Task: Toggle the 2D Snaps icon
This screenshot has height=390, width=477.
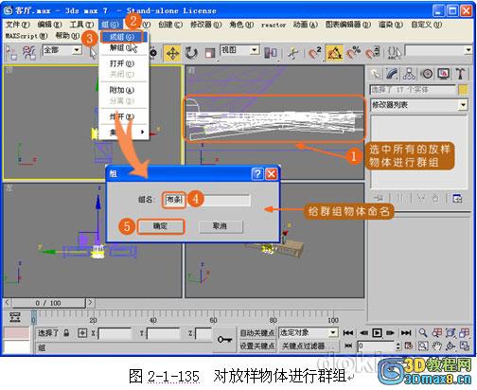Action: (x=314, y=53)
